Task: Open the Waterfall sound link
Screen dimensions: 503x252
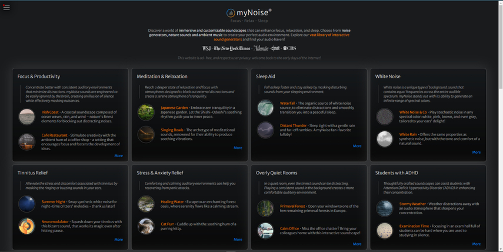Action: (x=288, y=103)
